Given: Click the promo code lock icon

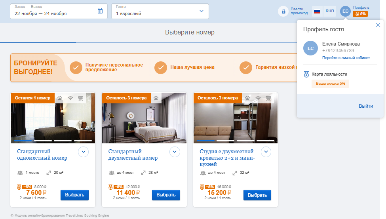Looking at the screenshot, I should [x=283, y=11].
